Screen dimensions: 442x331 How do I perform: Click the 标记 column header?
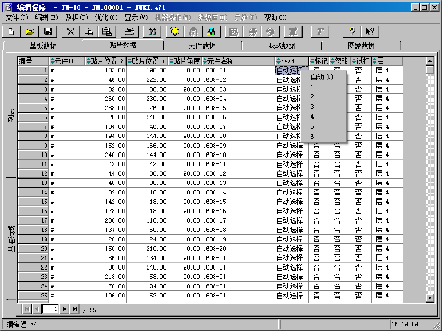coord(319,61)
